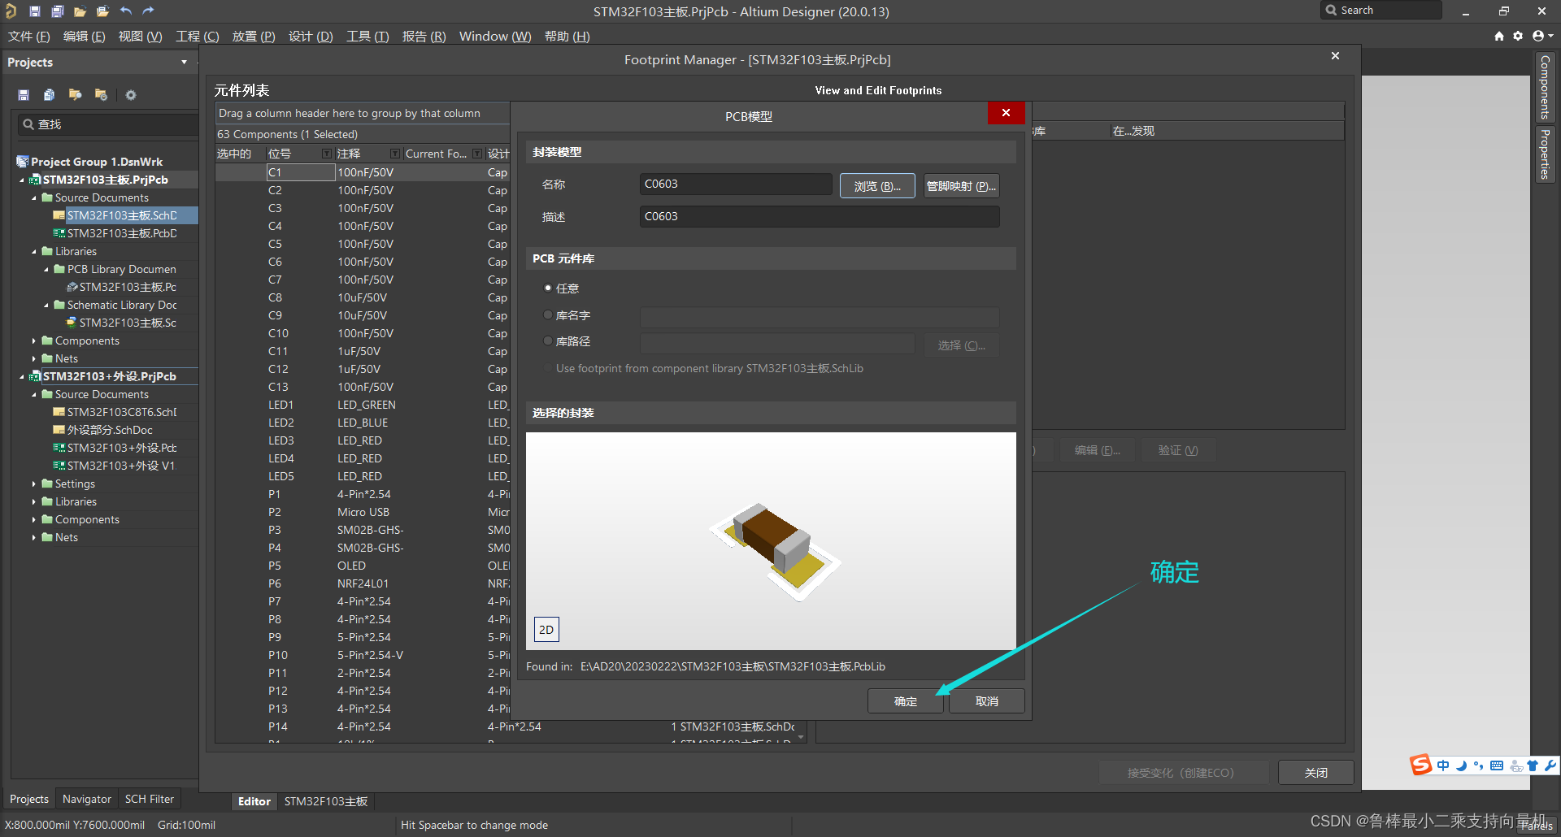Open the 报告 (R) menu
This screenshot has height=837, width=1561.
click(x=424, y=37)
